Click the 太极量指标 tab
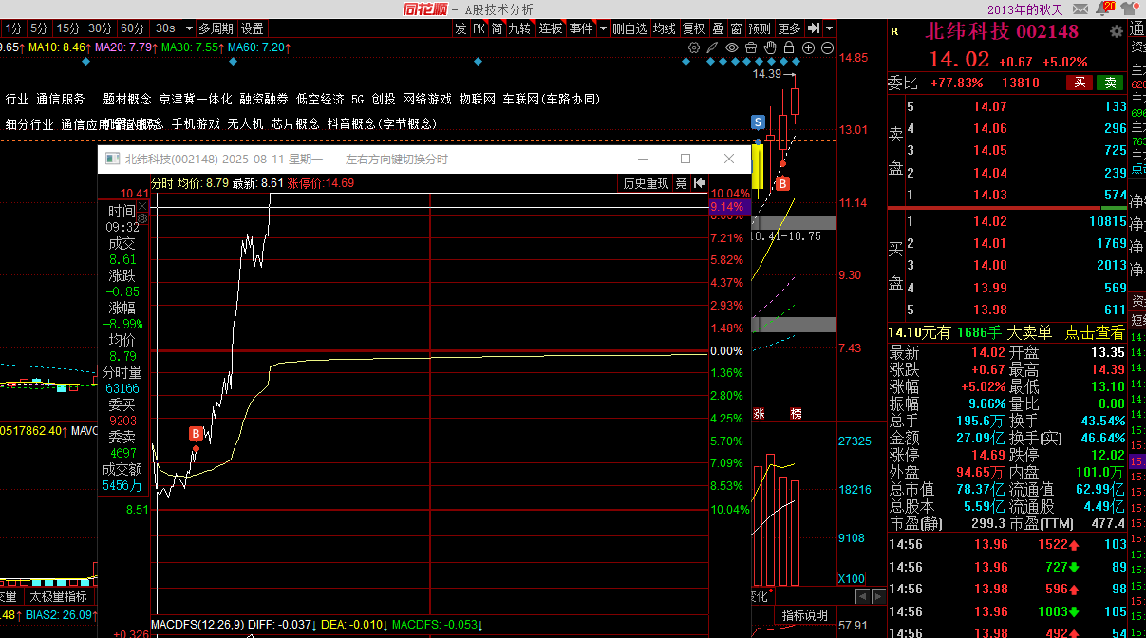The width and height of the screenshot is (1146, 638). 58,596
